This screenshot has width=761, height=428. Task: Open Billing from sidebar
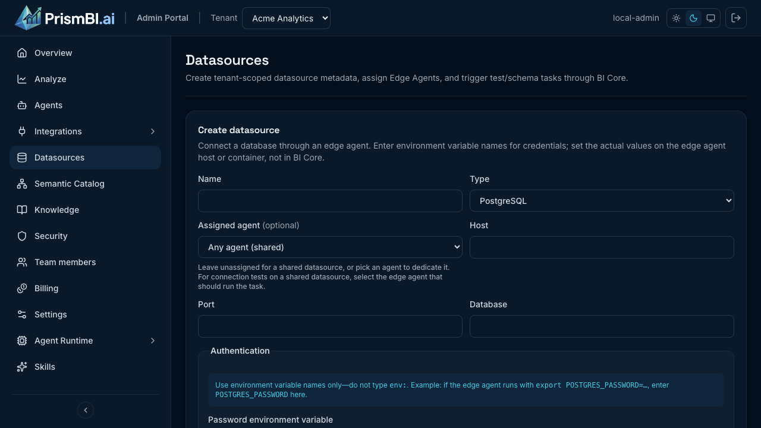click(x=85, y=288)
